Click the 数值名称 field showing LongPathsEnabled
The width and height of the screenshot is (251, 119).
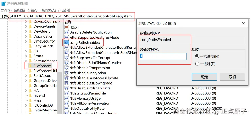click(193, 40)
